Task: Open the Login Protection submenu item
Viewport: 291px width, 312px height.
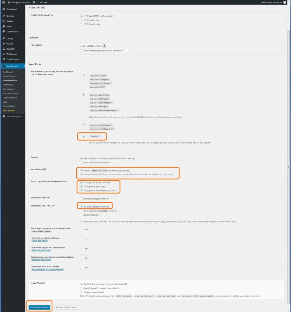Action: click(x=10, y=98)
